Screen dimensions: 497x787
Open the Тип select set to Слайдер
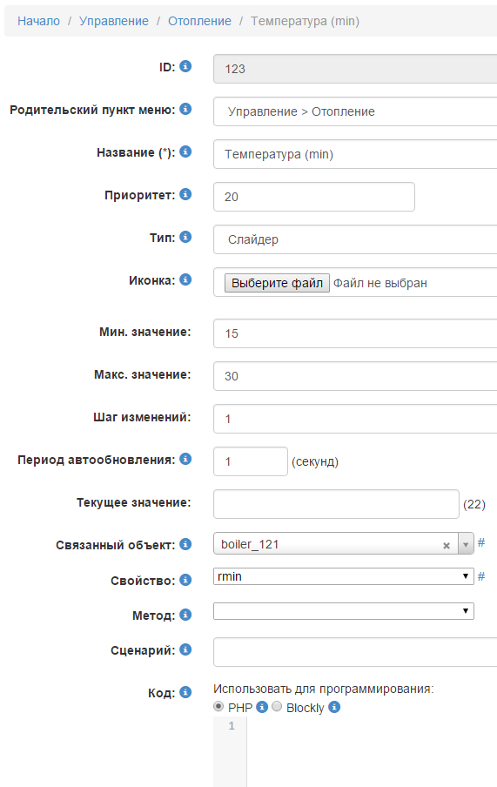tap(355, 239)
